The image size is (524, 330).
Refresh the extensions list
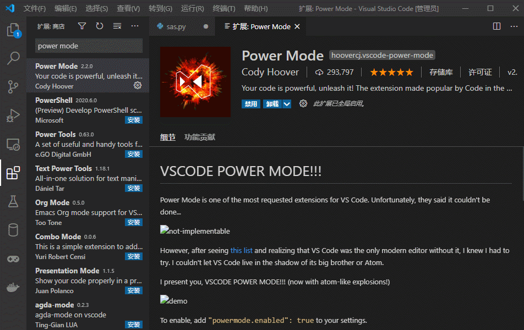point(100,26)
